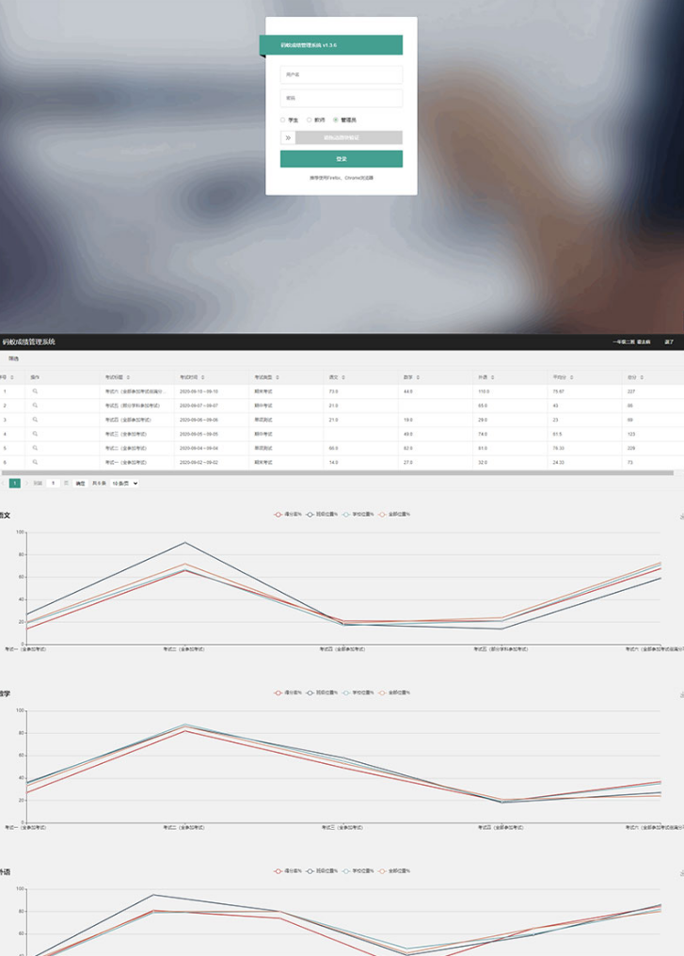
Task: Click the 退了 logout item in header
Action: coord(669,342)
